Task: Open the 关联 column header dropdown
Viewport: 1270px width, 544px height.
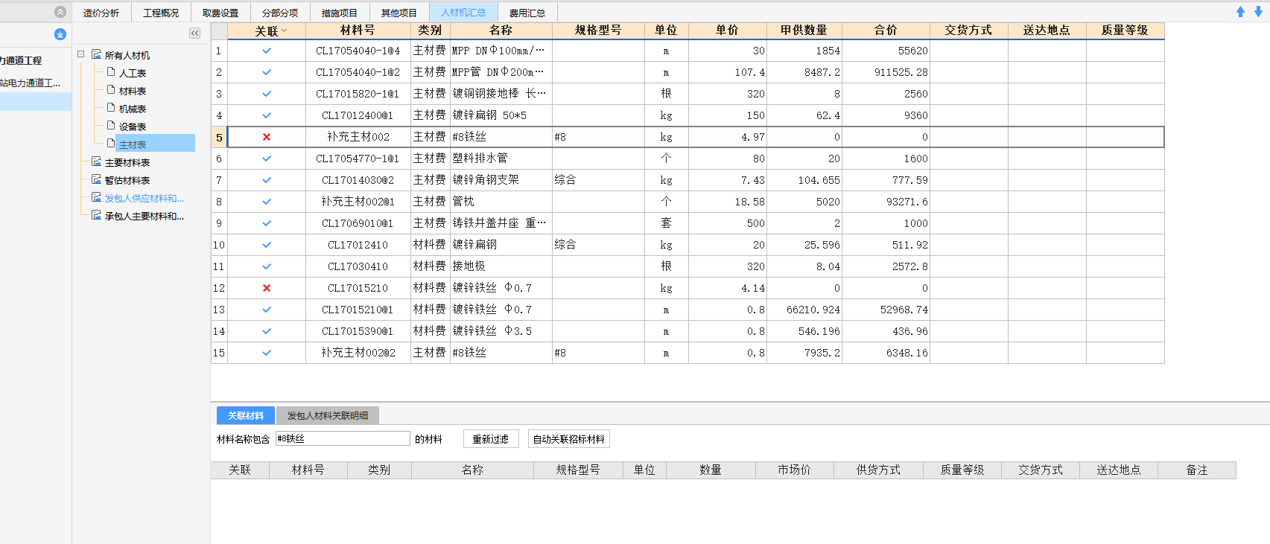Action: click(285, 31)
